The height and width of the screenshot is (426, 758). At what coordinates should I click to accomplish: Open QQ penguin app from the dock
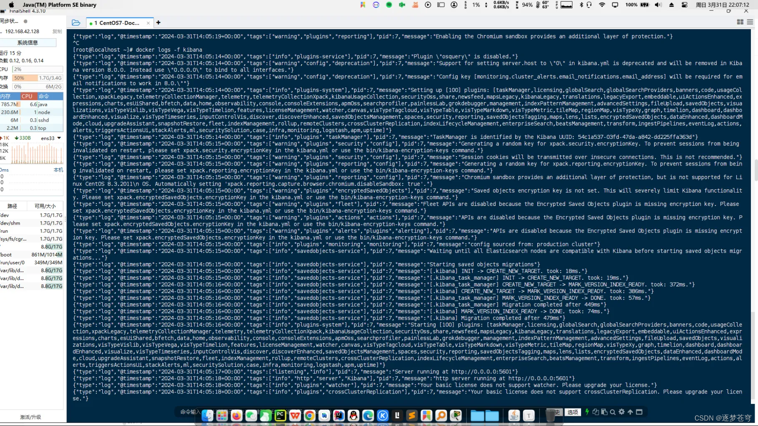tap(354, 415)
